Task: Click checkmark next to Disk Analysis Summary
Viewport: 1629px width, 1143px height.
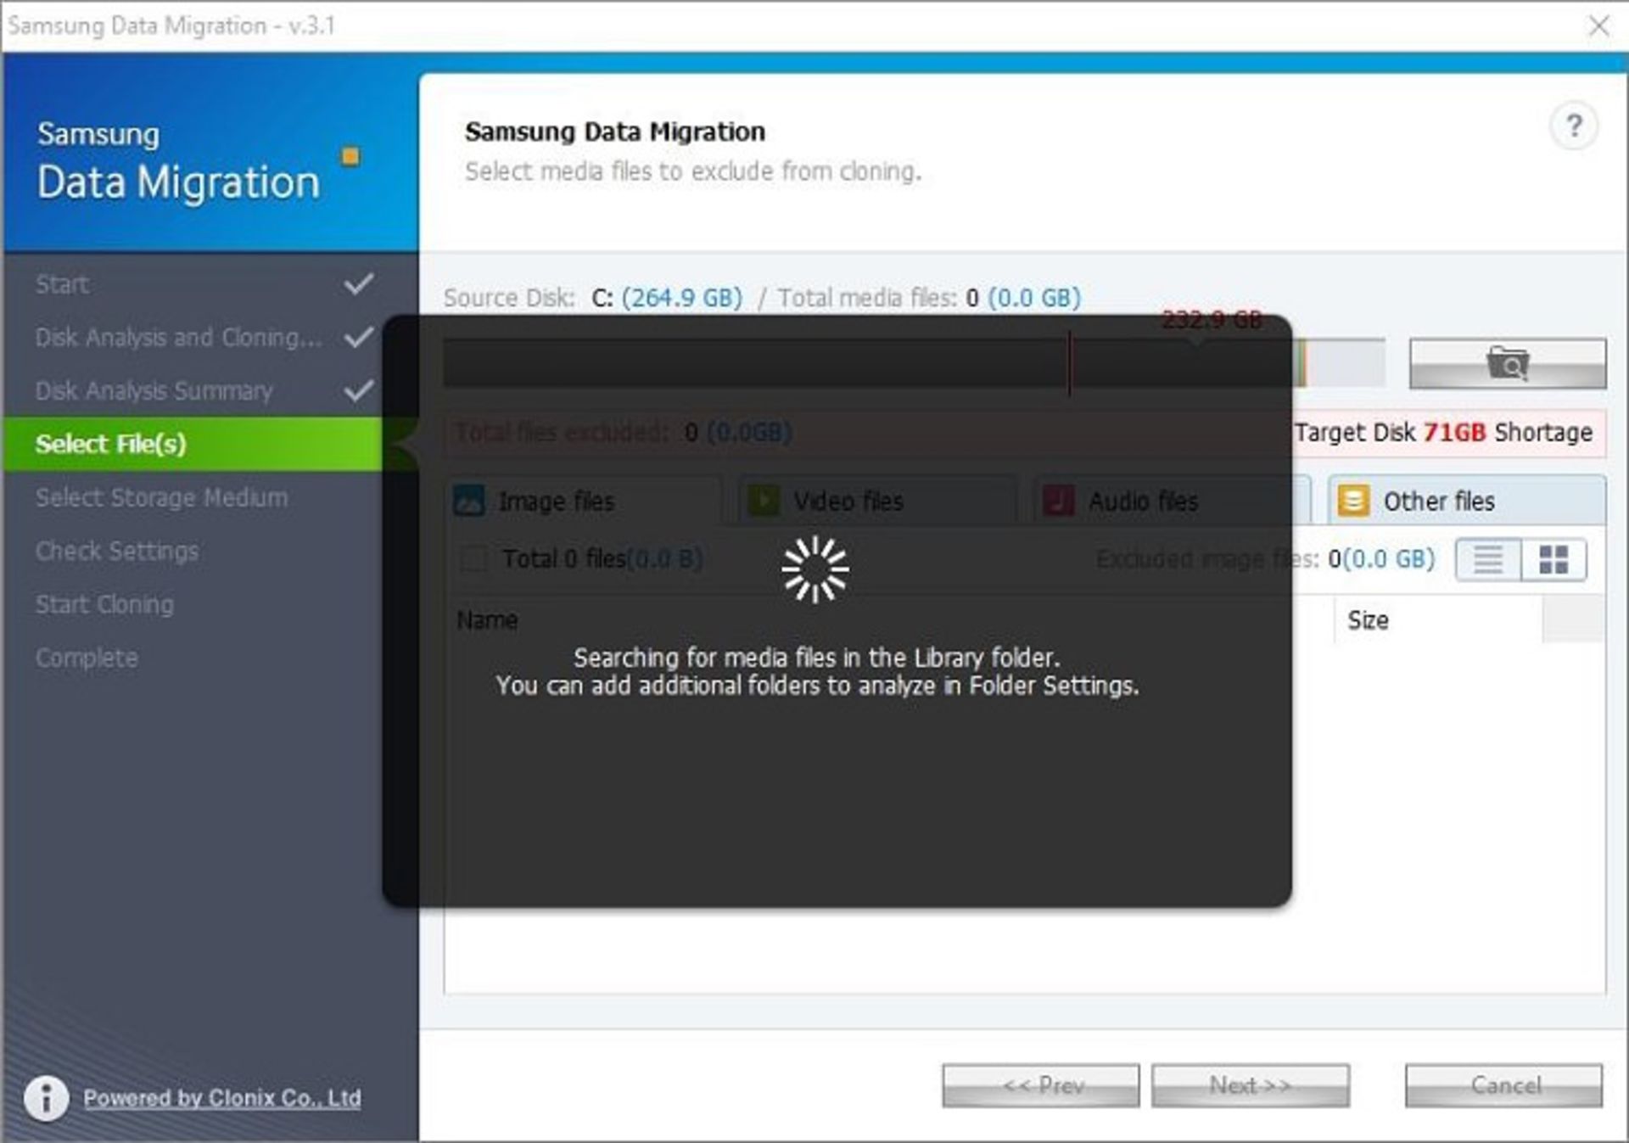Action: coord(359,390)
